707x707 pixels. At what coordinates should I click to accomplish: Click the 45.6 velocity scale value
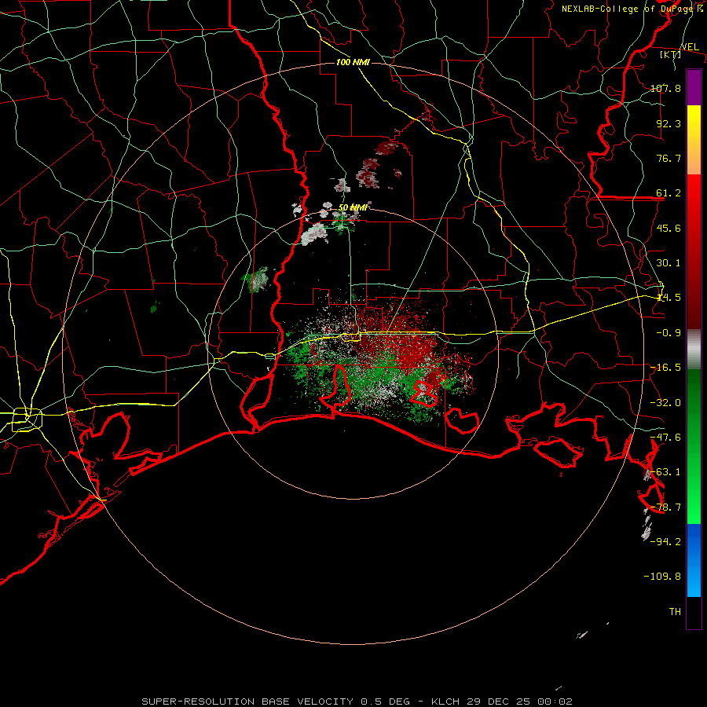(x=669, y=228)
